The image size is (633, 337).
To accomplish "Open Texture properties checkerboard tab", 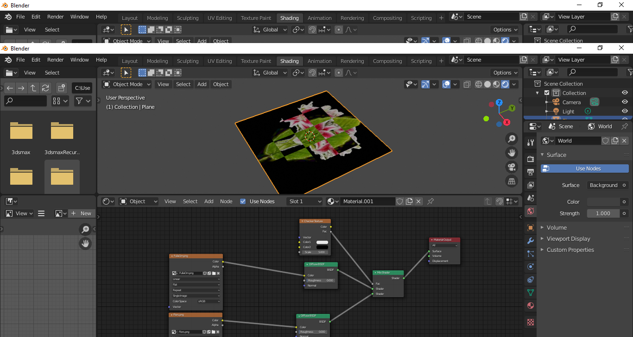I will [531, 322].
